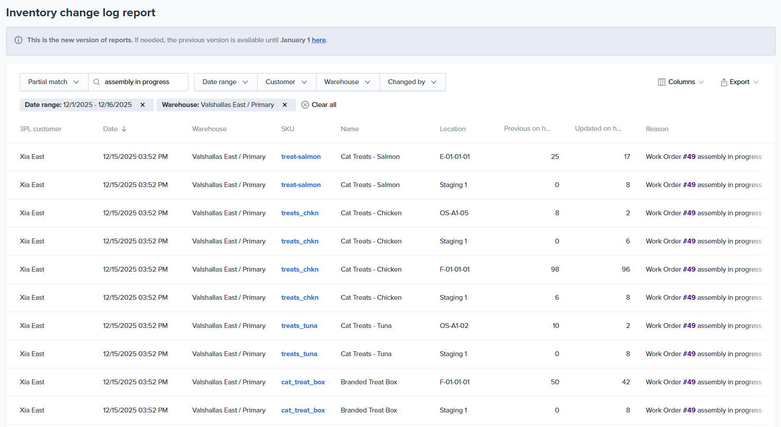Open the Partial match dropdown
Viewport: 781px width, 427px height.
click(x=54, y=82)
